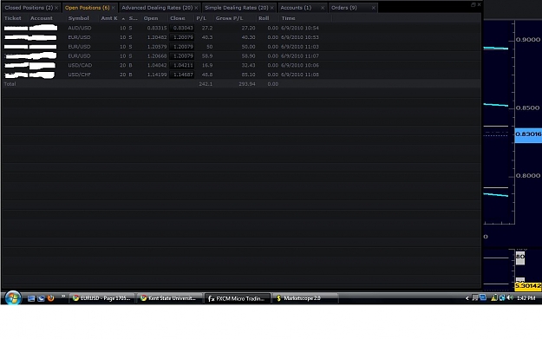Close the Simple Dealing Rates tab
542x339 pixels.
click(x=272, y=8)
